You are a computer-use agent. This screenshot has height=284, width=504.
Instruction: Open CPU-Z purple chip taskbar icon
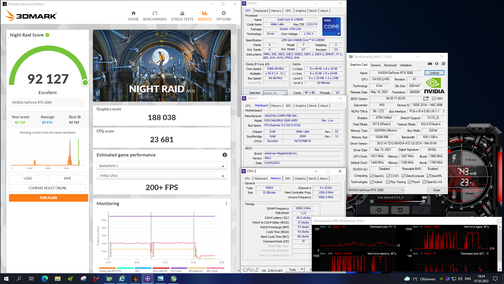(148, 279)
